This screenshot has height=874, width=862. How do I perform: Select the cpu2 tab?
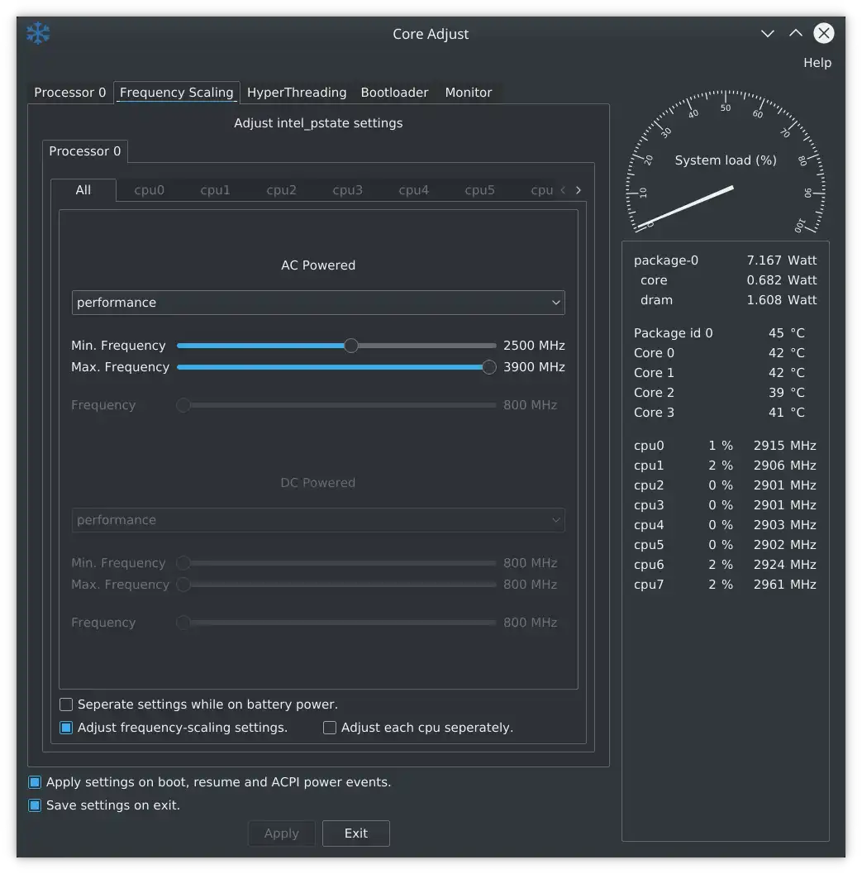tap(281, 190)
